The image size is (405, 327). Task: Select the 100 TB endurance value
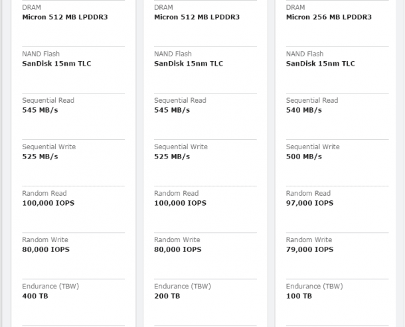[299, 296]
